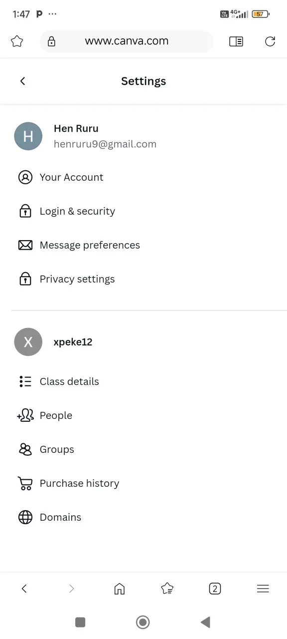Click the www.canva.com address field
This screenshot has height=639, width=287.
point(127,41)
